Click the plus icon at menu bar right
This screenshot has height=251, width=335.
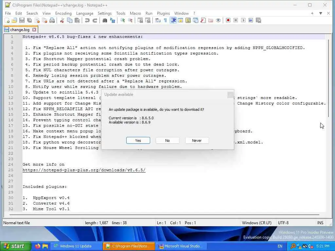[312, 13]
